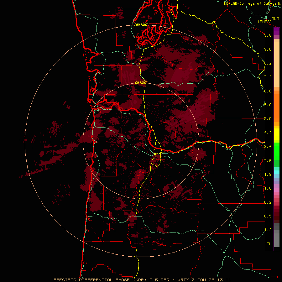Click the 9.8 value on the scale

[268, 35]
